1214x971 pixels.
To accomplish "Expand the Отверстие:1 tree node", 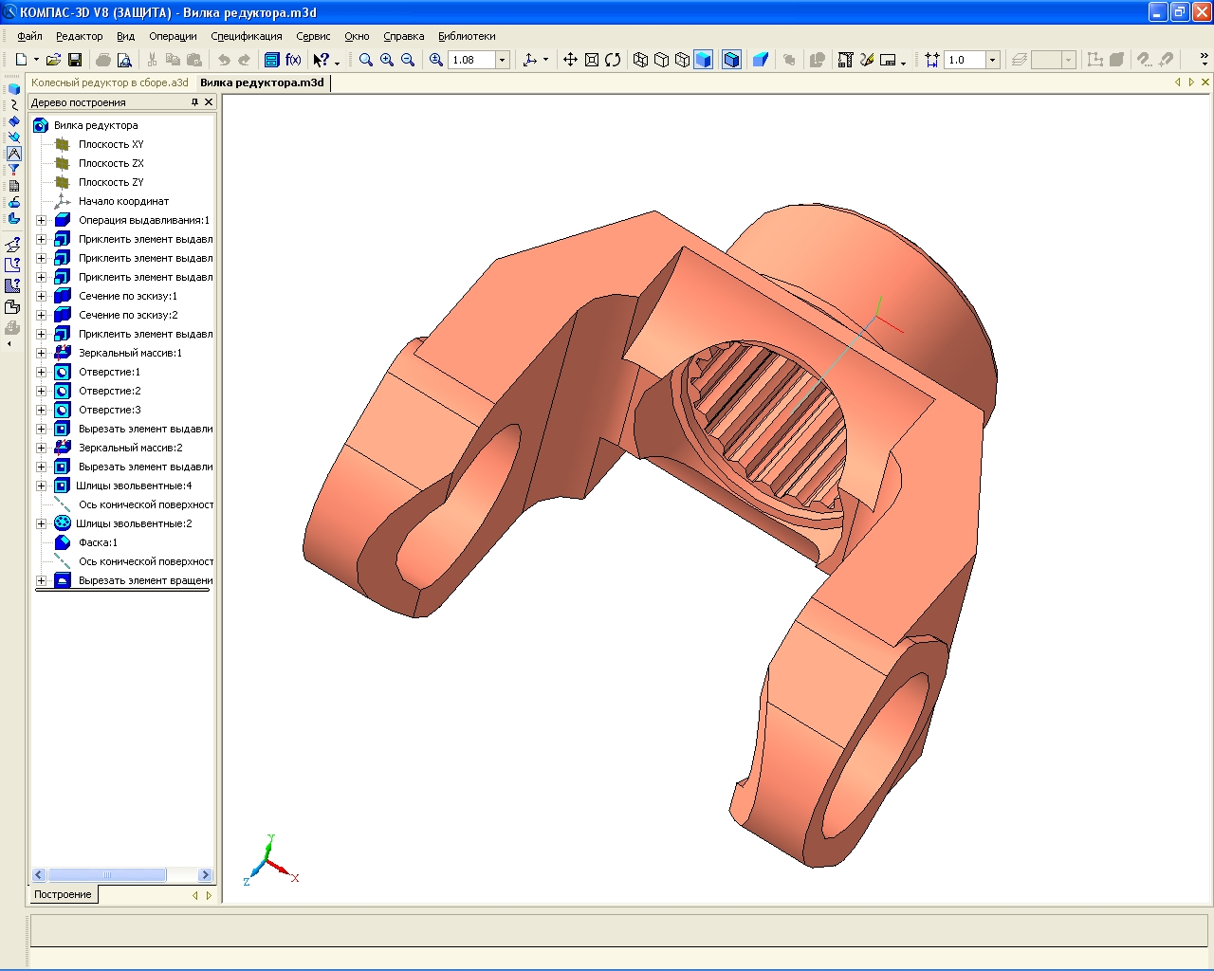I will 42,372.
